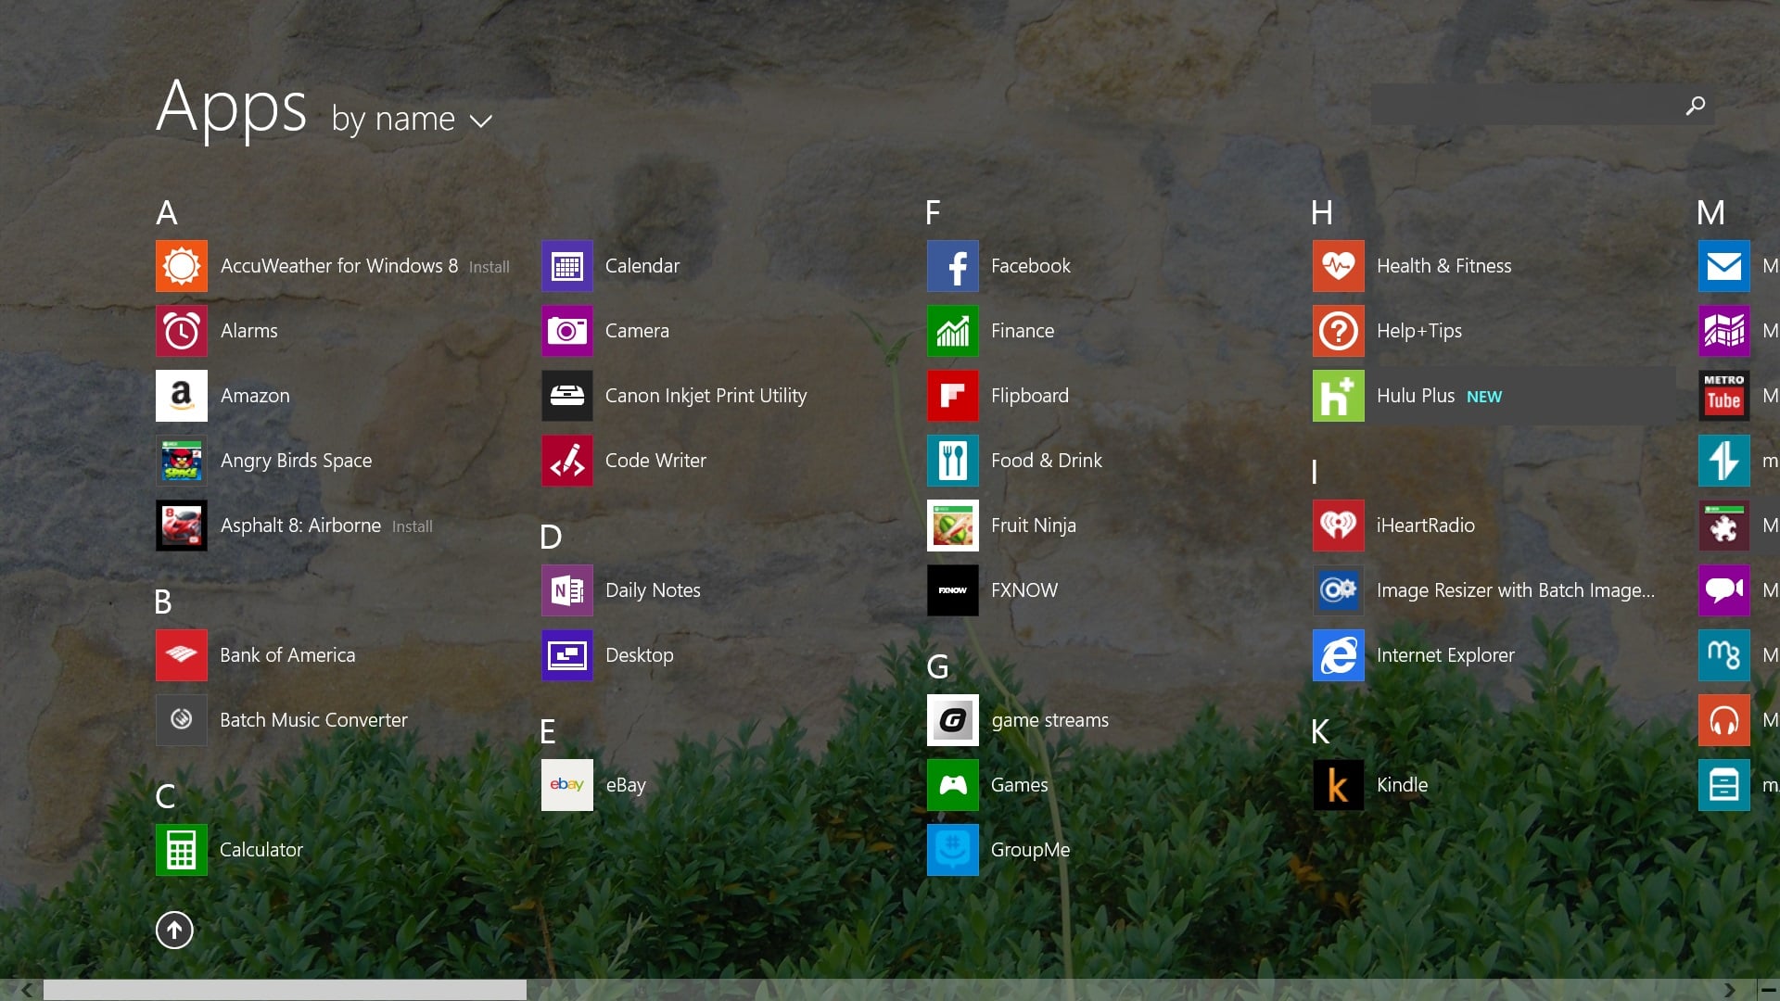The image size is (1780, 1001).
Task: Launch the Camera app icon
Action: click(x=567, y=331)
